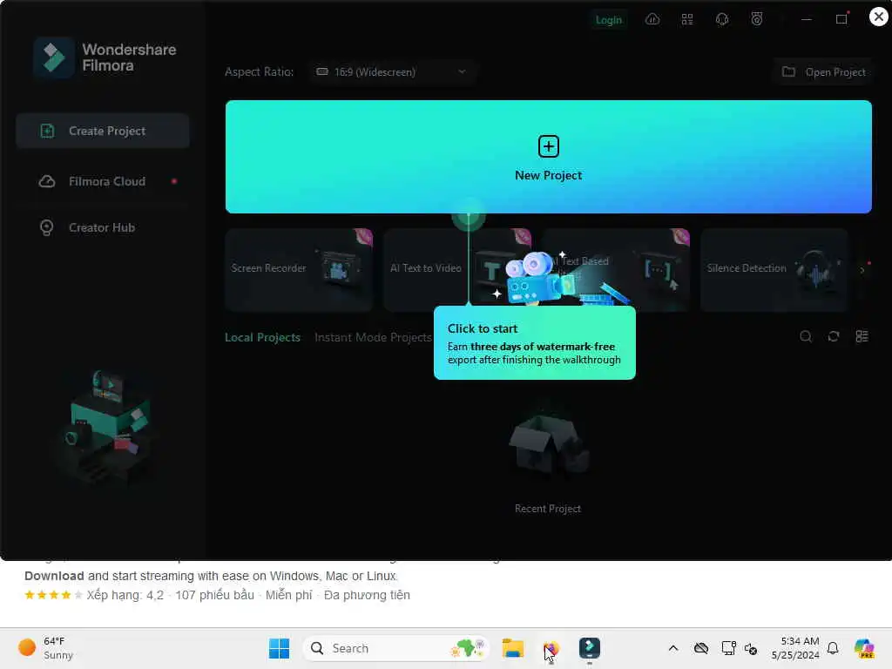This screenshot has height=669, width=892.
Task: Click the cloud sync-off tray icon
Action: tap(701, 648)
